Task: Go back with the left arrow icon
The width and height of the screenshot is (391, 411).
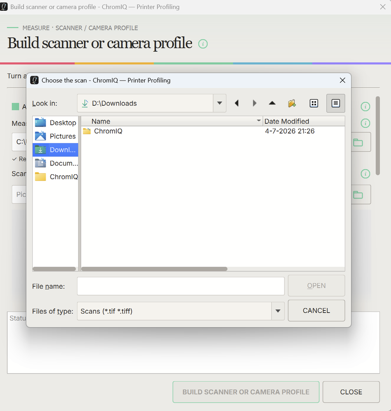Action: (237, 103)
